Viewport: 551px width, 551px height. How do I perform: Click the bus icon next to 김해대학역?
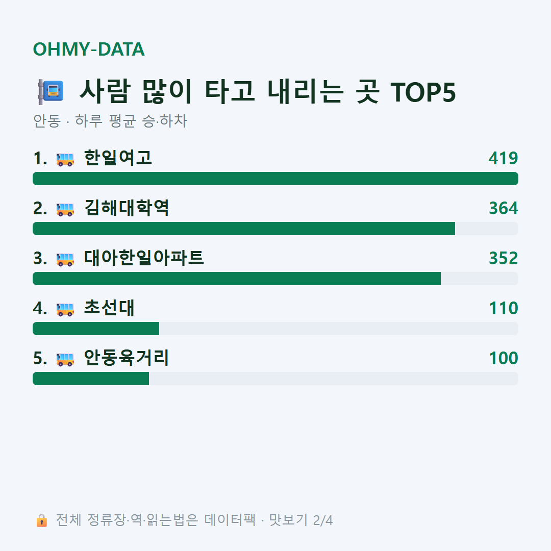(x=65, y=209)
